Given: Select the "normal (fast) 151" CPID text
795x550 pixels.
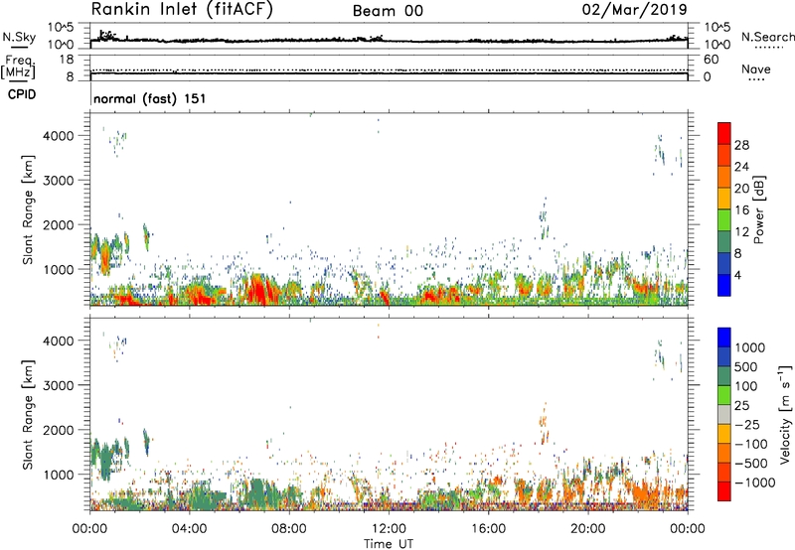Looking at the screenshot, I should (x=150, y=98).
